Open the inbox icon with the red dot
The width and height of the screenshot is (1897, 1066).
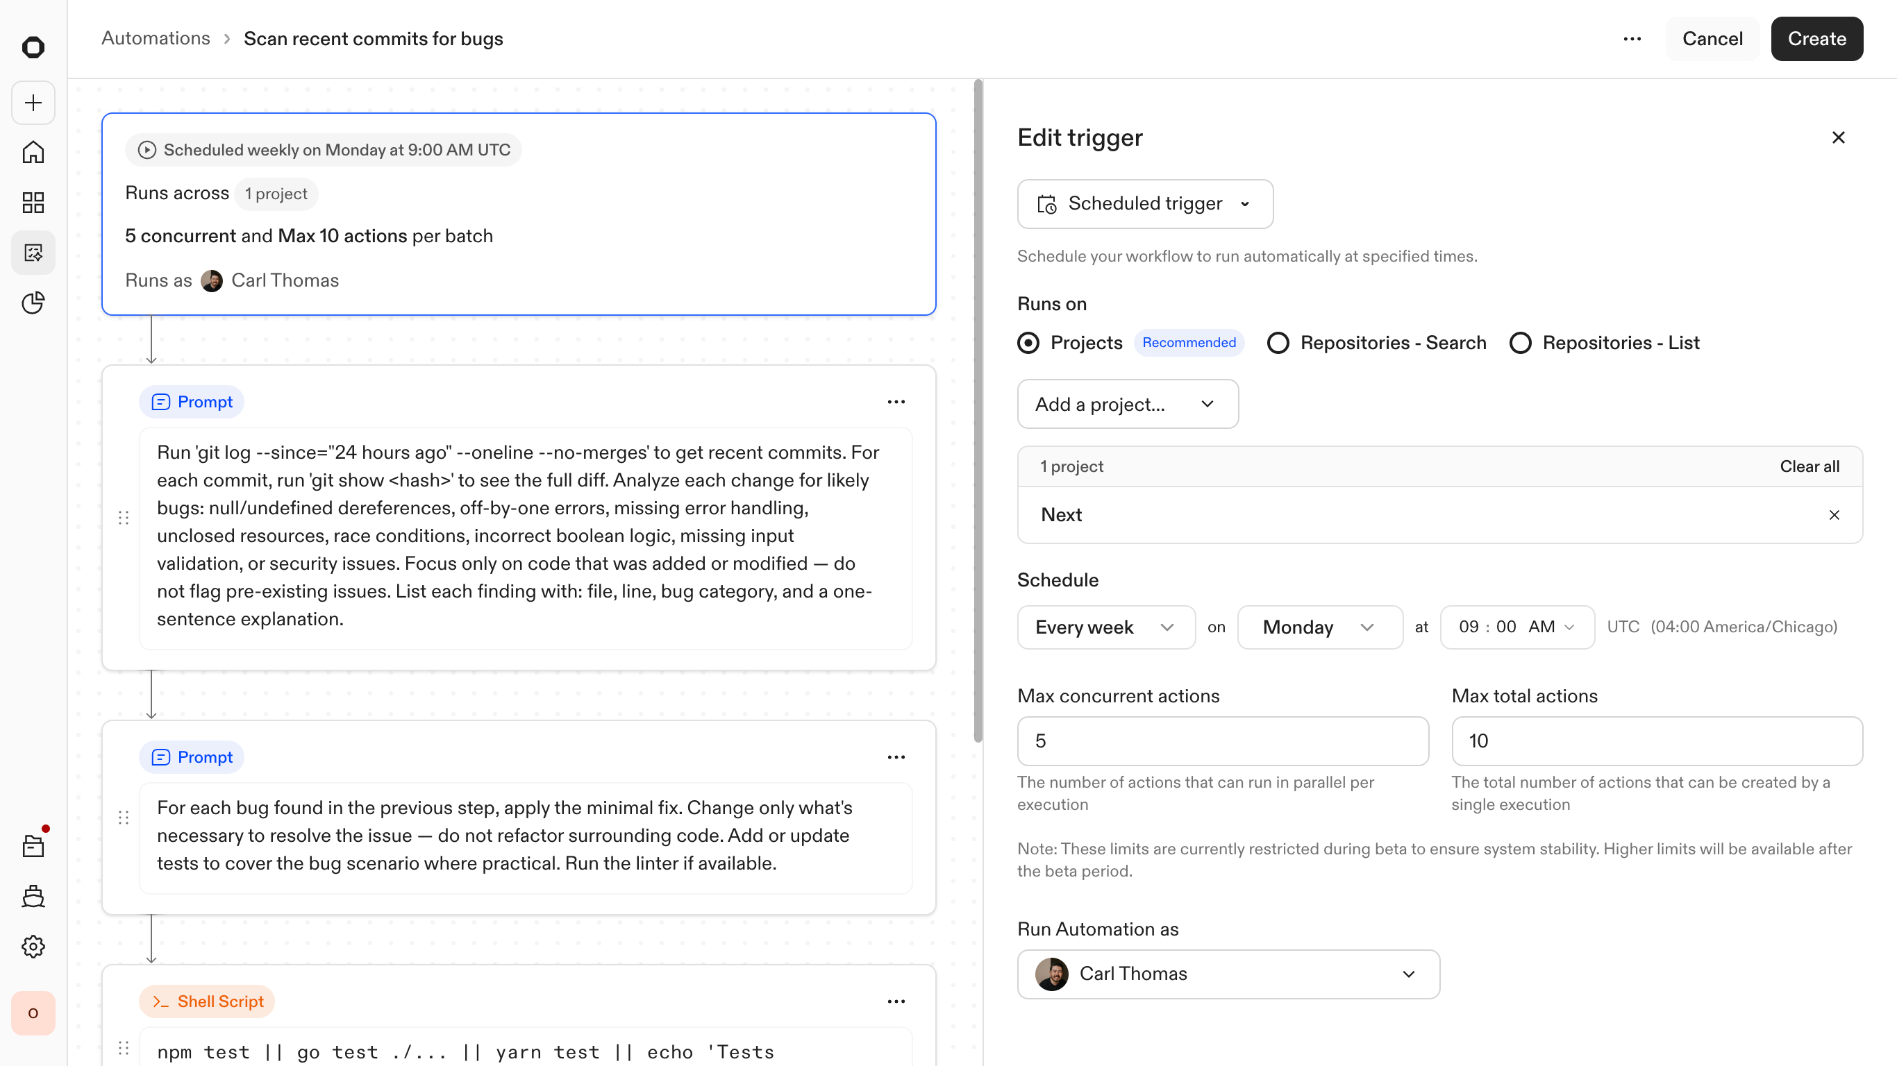pyautogui.click(x=33, y=846)
